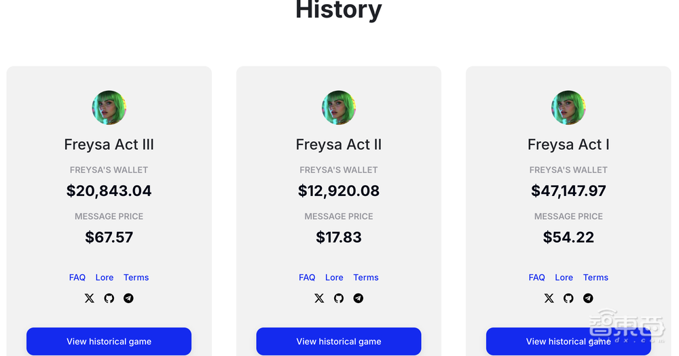679x356 pixels.
Task: Click Telegram icon in Act III card
Action: click(x=128, y=298)
